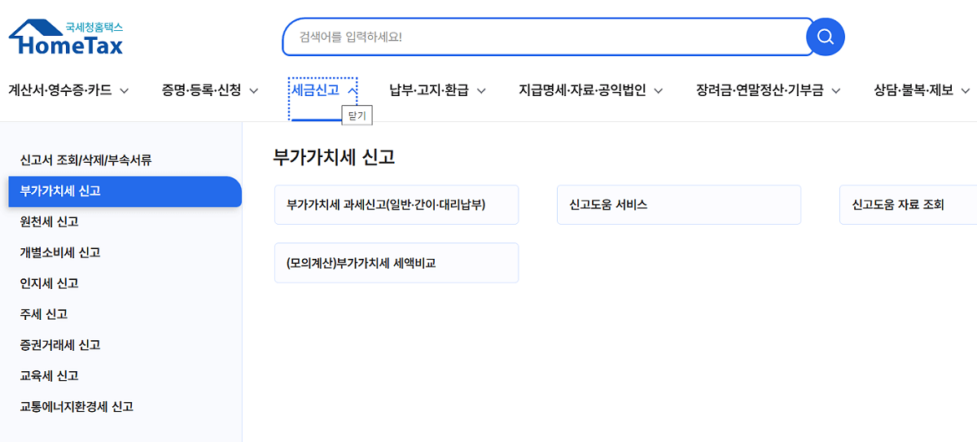The width and height of the screenshot is (977, 442).
Task: Open 부가가치세 과세신고(일반·간이·대리납부) card
Action: click(x=396, y=205)
